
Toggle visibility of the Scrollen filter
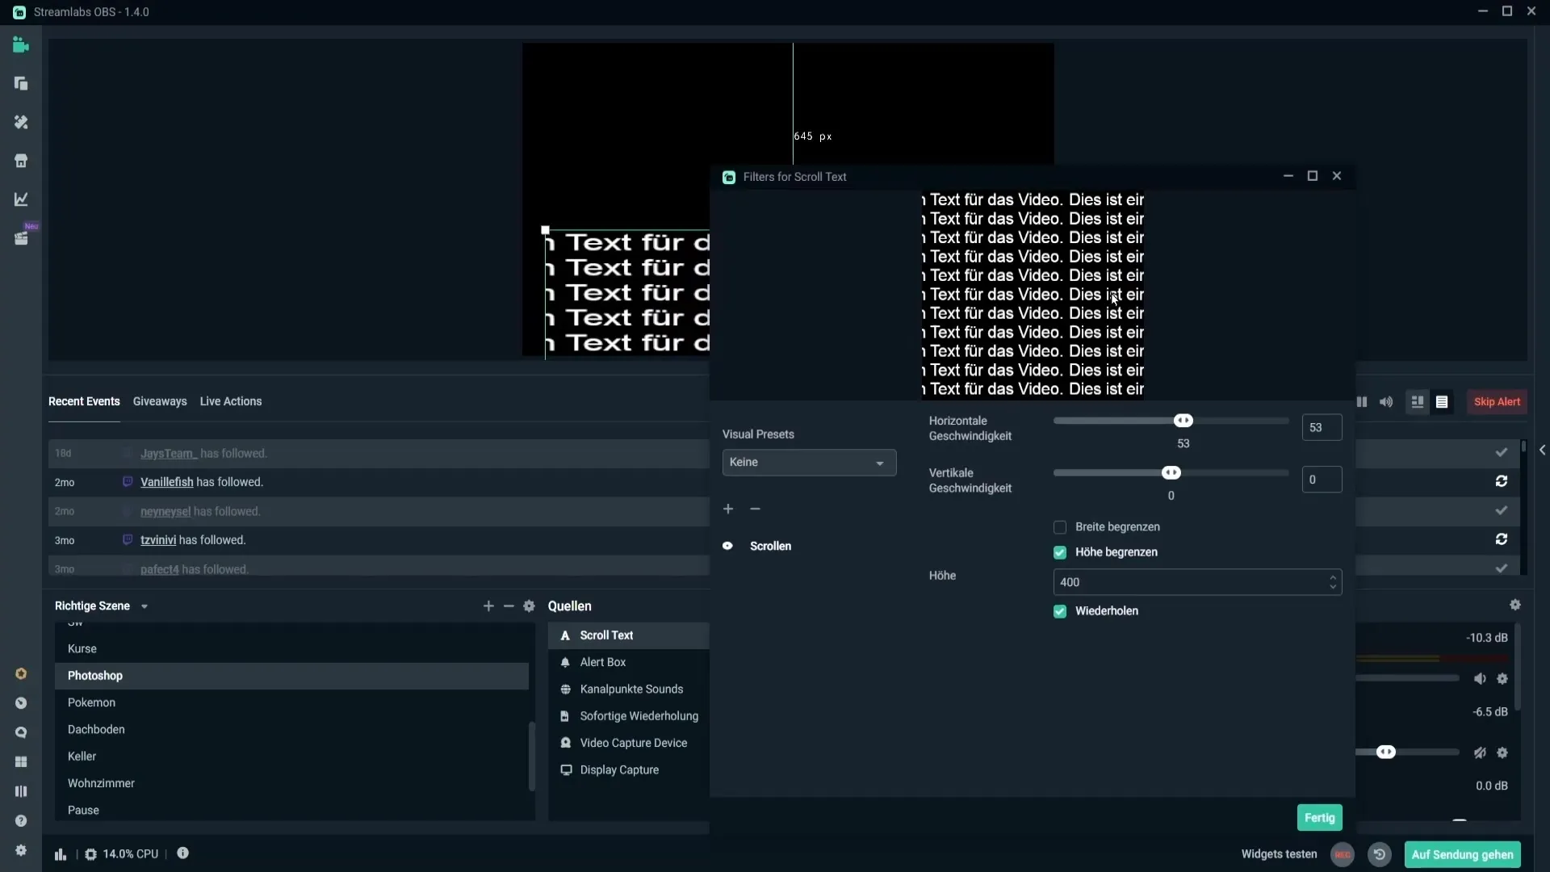tap(727, 547)
